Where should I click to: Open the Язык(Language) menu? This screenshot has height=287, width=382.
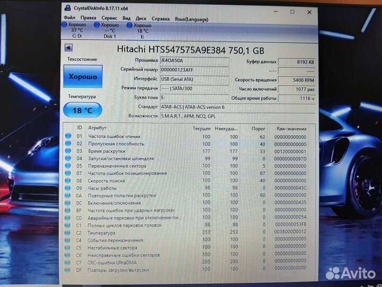[x=191, y=20]
